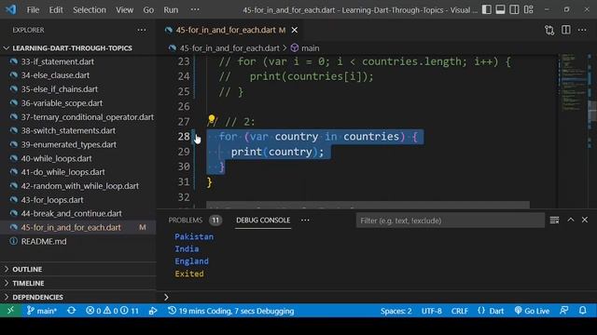The image size is (597, 335).
Task: Start Go Live server
Action: [x=532, y=311]
